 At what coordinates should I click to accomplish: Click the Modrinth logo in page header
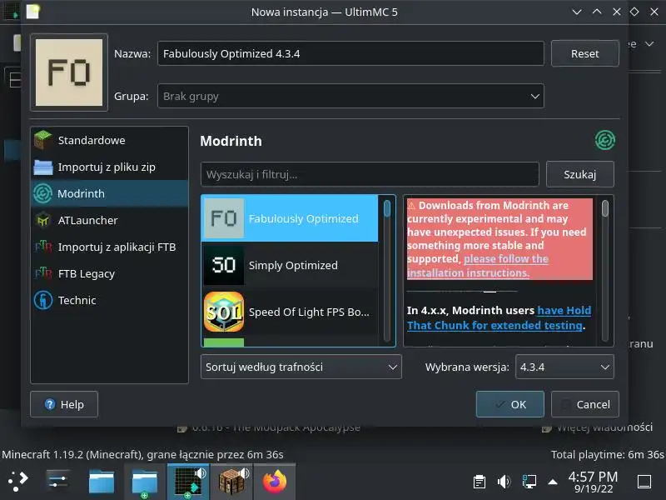(x=605, y=140)
